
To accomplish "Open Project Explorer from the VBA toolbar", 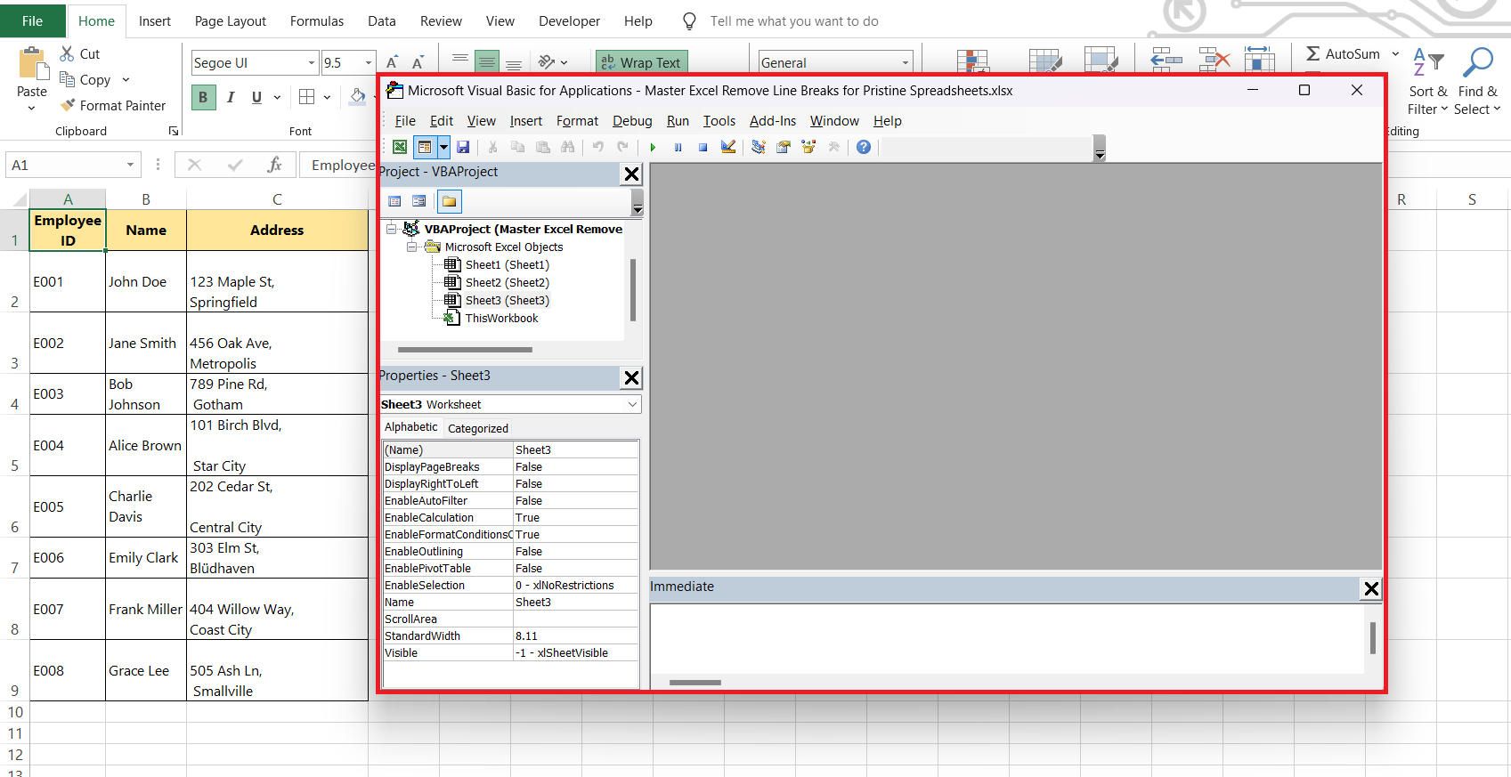I will coord(759,147).
